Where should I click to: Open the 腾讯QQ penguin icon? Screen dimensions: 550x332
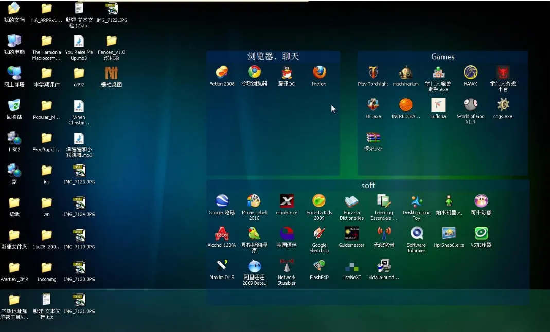pos(287,72)
